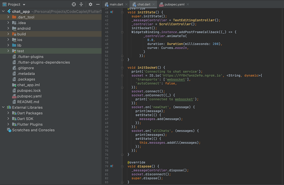Screen dimensions: 284x185
Task: Select pubspec.lock in project tree
Action: 29,91
